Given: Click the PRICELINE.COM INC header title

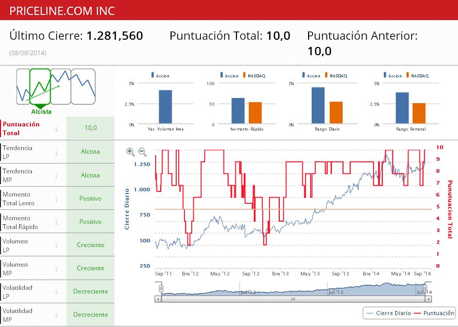Looking at the screenshot, I should [62, 11].
